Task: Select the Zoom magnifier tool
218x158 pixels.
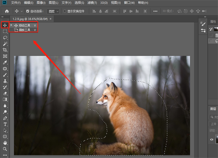Action: tap(5, 149)
